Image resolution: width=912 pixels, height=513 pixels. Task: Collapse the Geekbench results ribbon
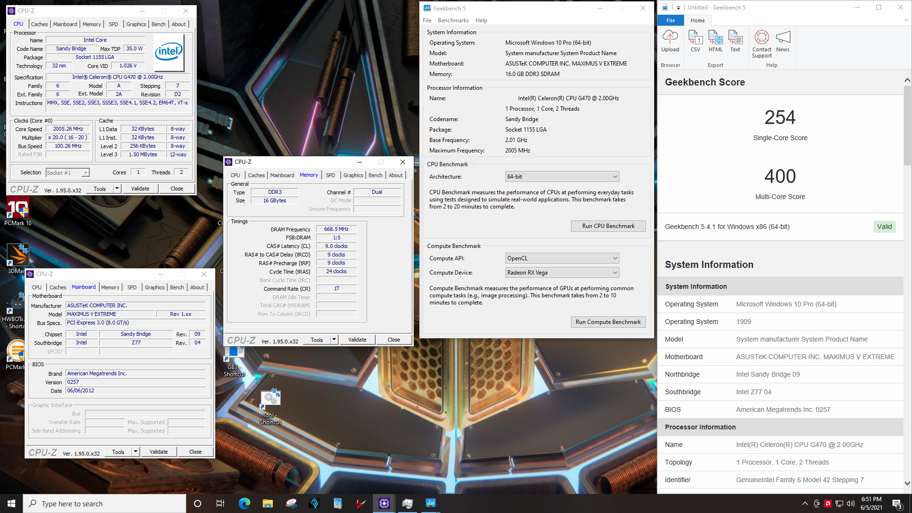click(906, 20)
